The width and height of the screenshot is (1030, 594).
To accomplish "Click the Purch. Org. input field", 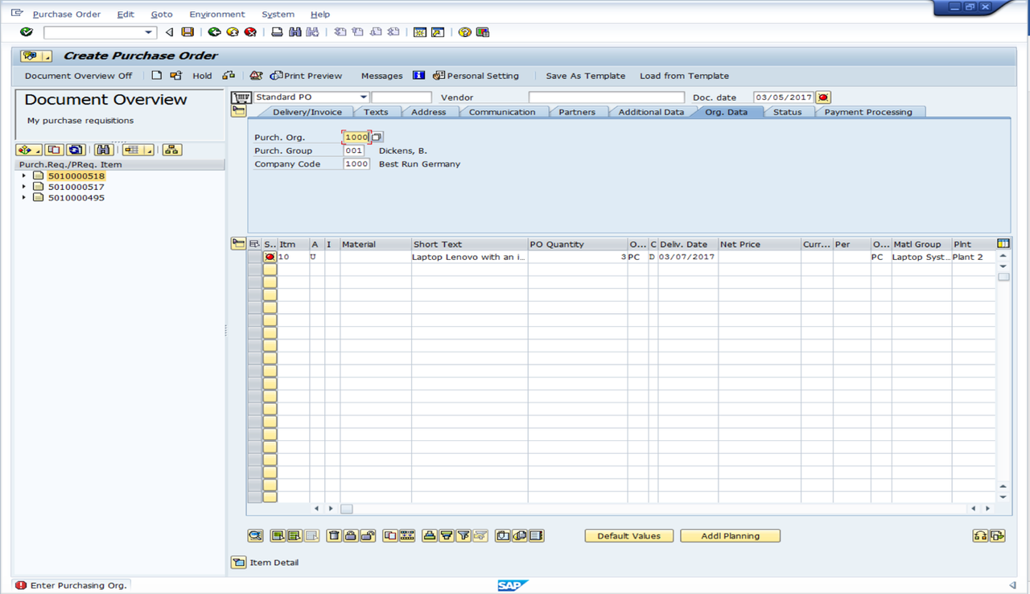I will [356, 138].
